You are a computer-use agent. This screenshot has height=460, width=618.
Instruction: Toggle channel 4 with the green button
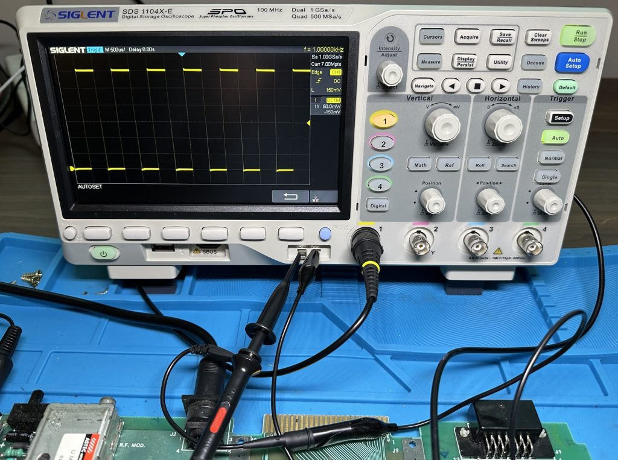point(379,185)
